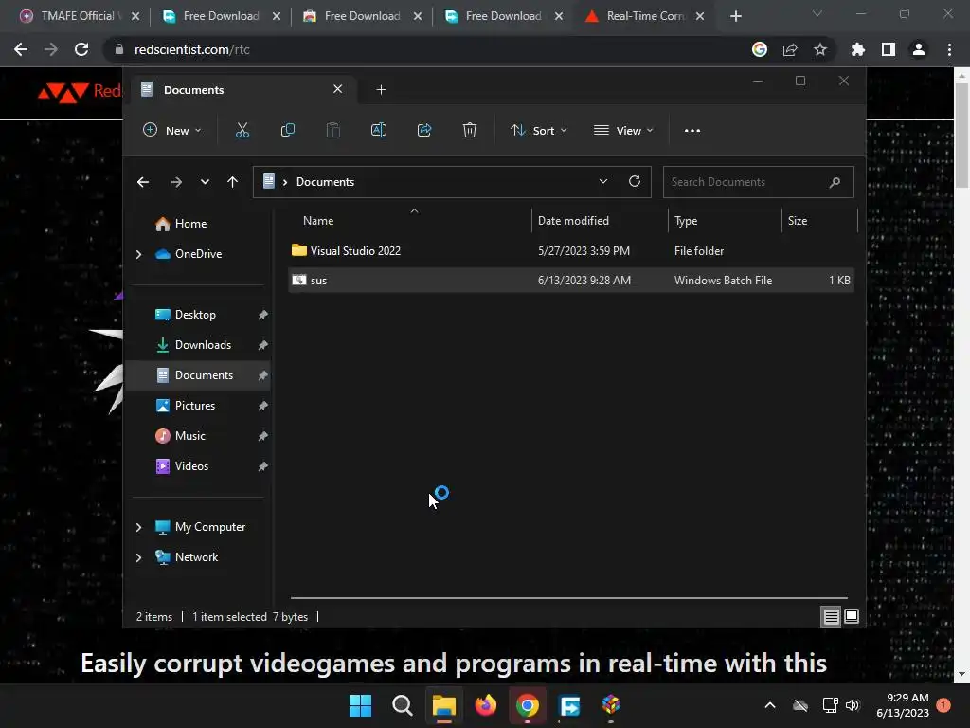The height and width of the screenshot is (728, 970).
Task: Reload the redscientist.com page
Action: click(x=81, y=49)
